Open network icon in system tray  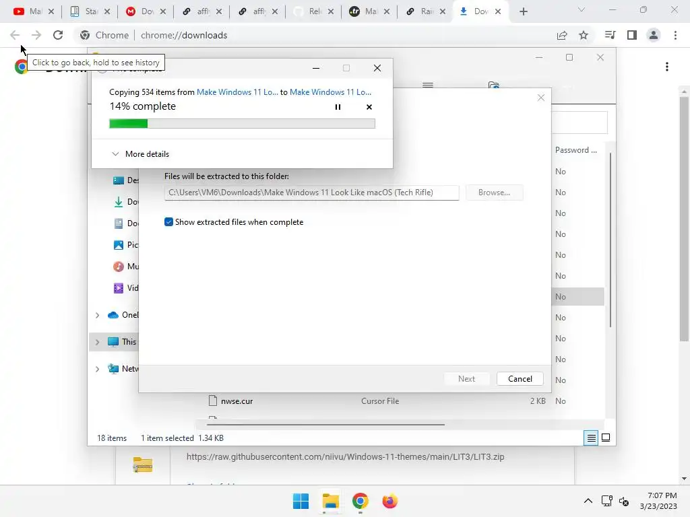tap(607, 501)
